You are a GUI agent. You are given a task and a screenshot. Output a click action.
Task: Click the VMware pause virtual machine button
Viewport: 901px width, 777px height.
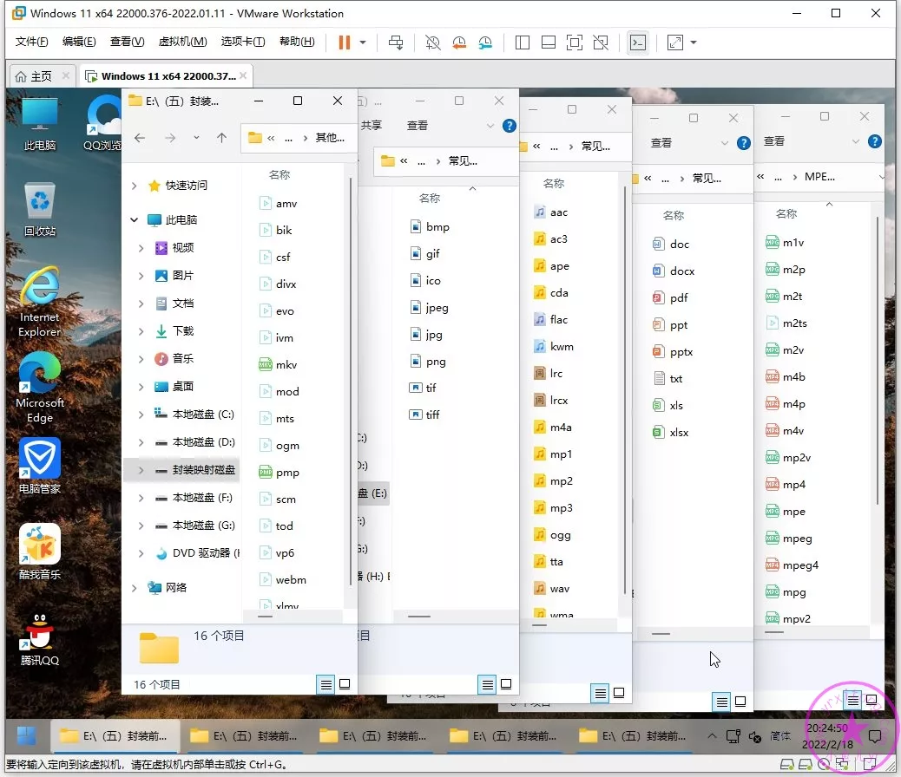coord(345,42)
